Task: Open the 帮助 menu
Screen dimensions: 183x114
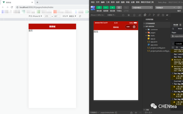Action: [x=138, y=2]
